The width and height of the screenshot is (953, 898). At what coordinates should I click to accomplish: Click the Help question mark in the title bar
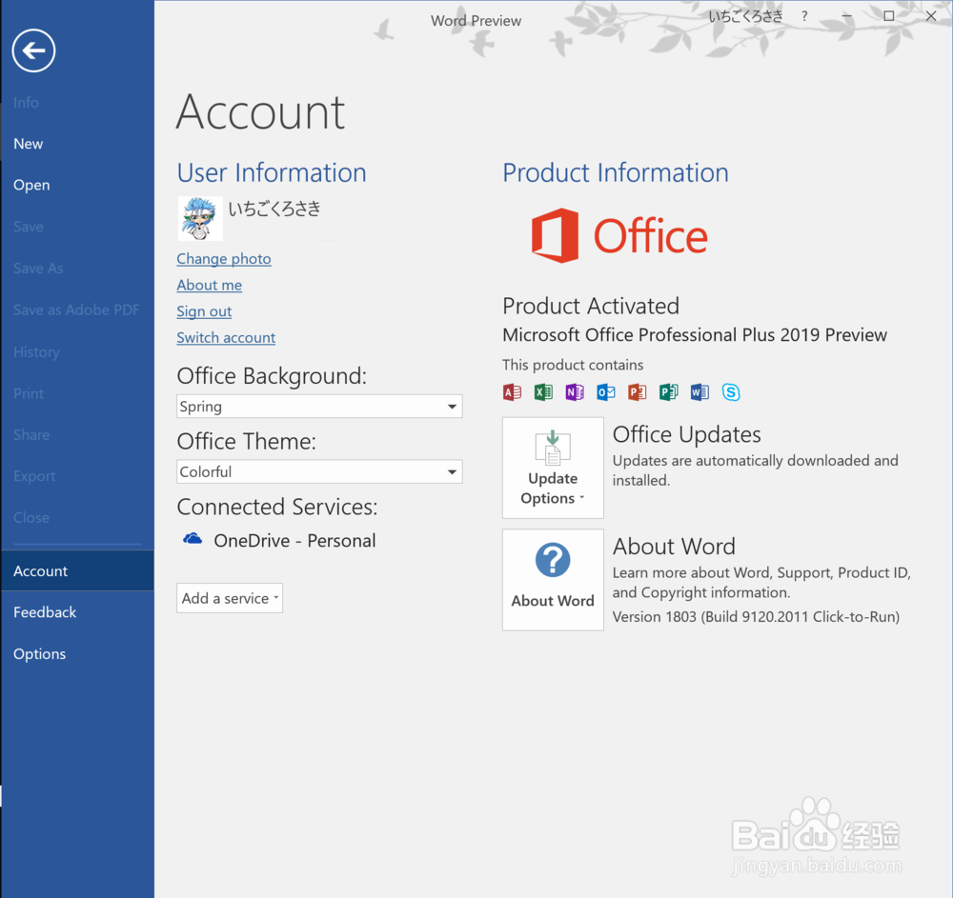pyautogui.click(x=804, y=16)
